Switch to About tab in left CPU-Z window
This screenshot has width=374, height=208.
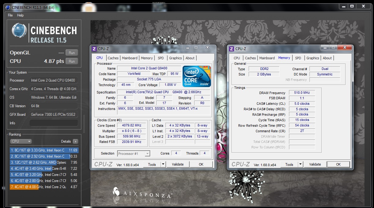(190, 58)
